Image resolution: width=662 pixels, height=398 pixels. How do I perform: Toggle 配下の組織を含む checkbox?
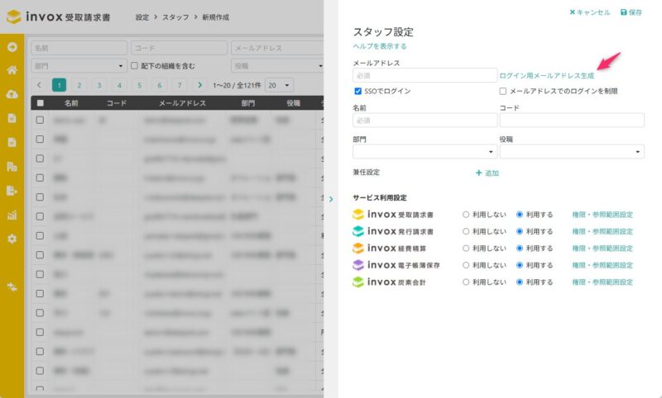tap(134, 66)
